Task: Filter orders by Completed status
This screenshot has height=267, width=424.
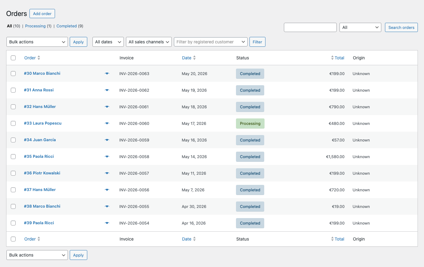Action: [67, 26]
